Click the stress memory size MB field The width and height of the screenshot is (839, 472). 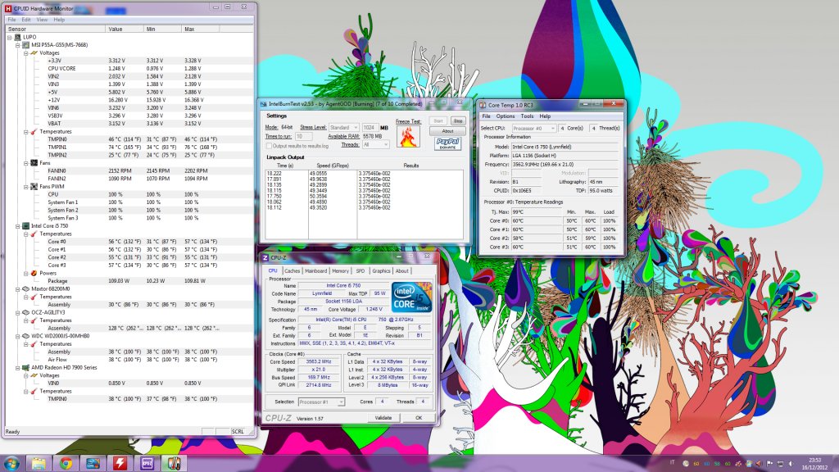click(x=370, y=127)
